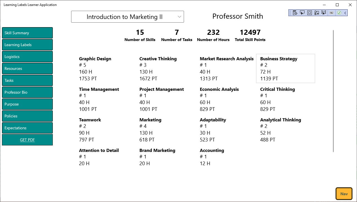This screenshot has width=357, height=202.
Task: Go to the Professor Bio page
Action: [x=27, y=92]
